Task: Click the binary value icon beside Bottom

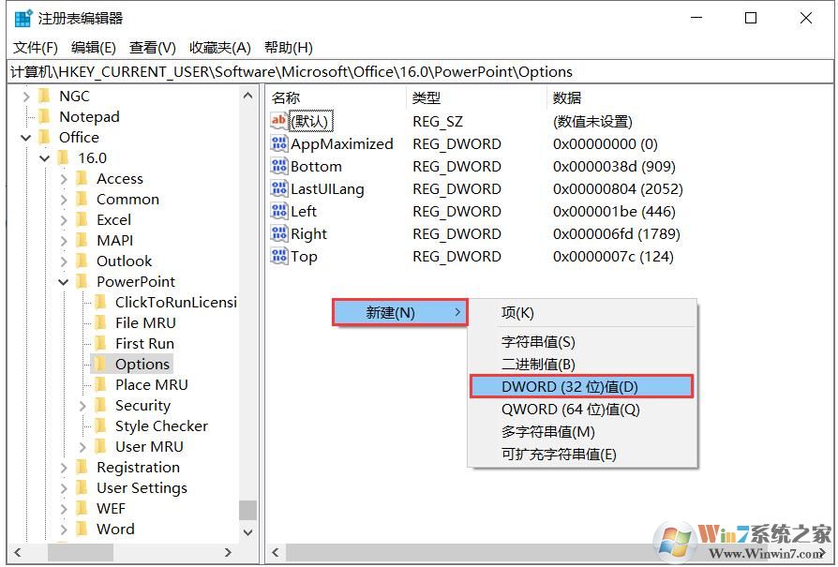Action: click(x=277, y=166)
